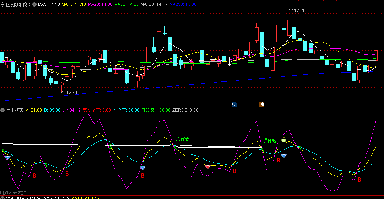
Task: Open the dropdown arrow beside 牛市初现 indicator
Action: point(3,110)
